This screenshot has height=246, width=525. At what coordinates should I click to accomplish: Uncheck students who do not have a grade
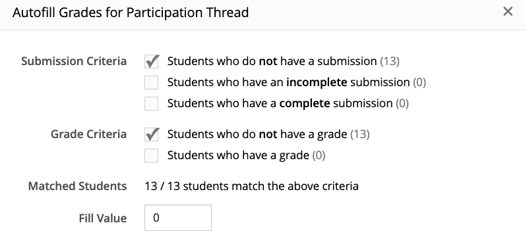(x=151, y=135)
